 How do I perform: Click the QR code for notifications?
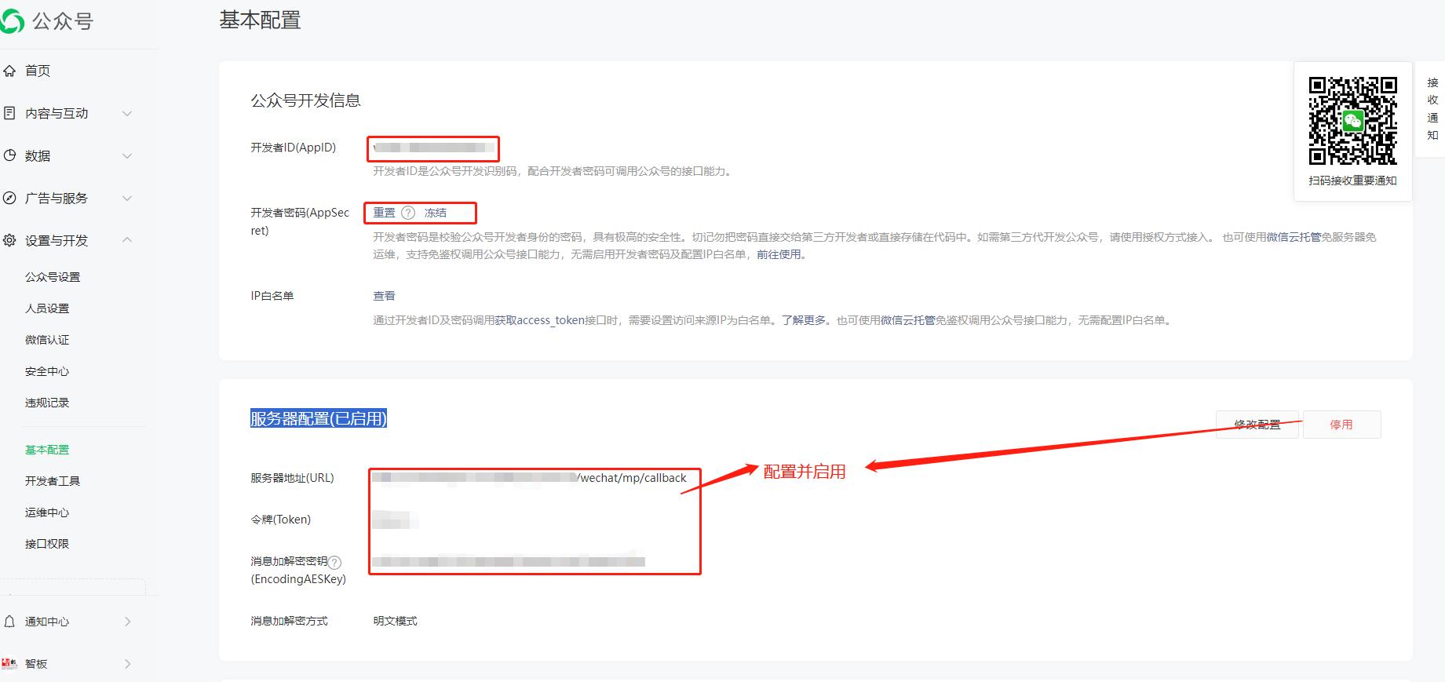(x=1352, y=121)
